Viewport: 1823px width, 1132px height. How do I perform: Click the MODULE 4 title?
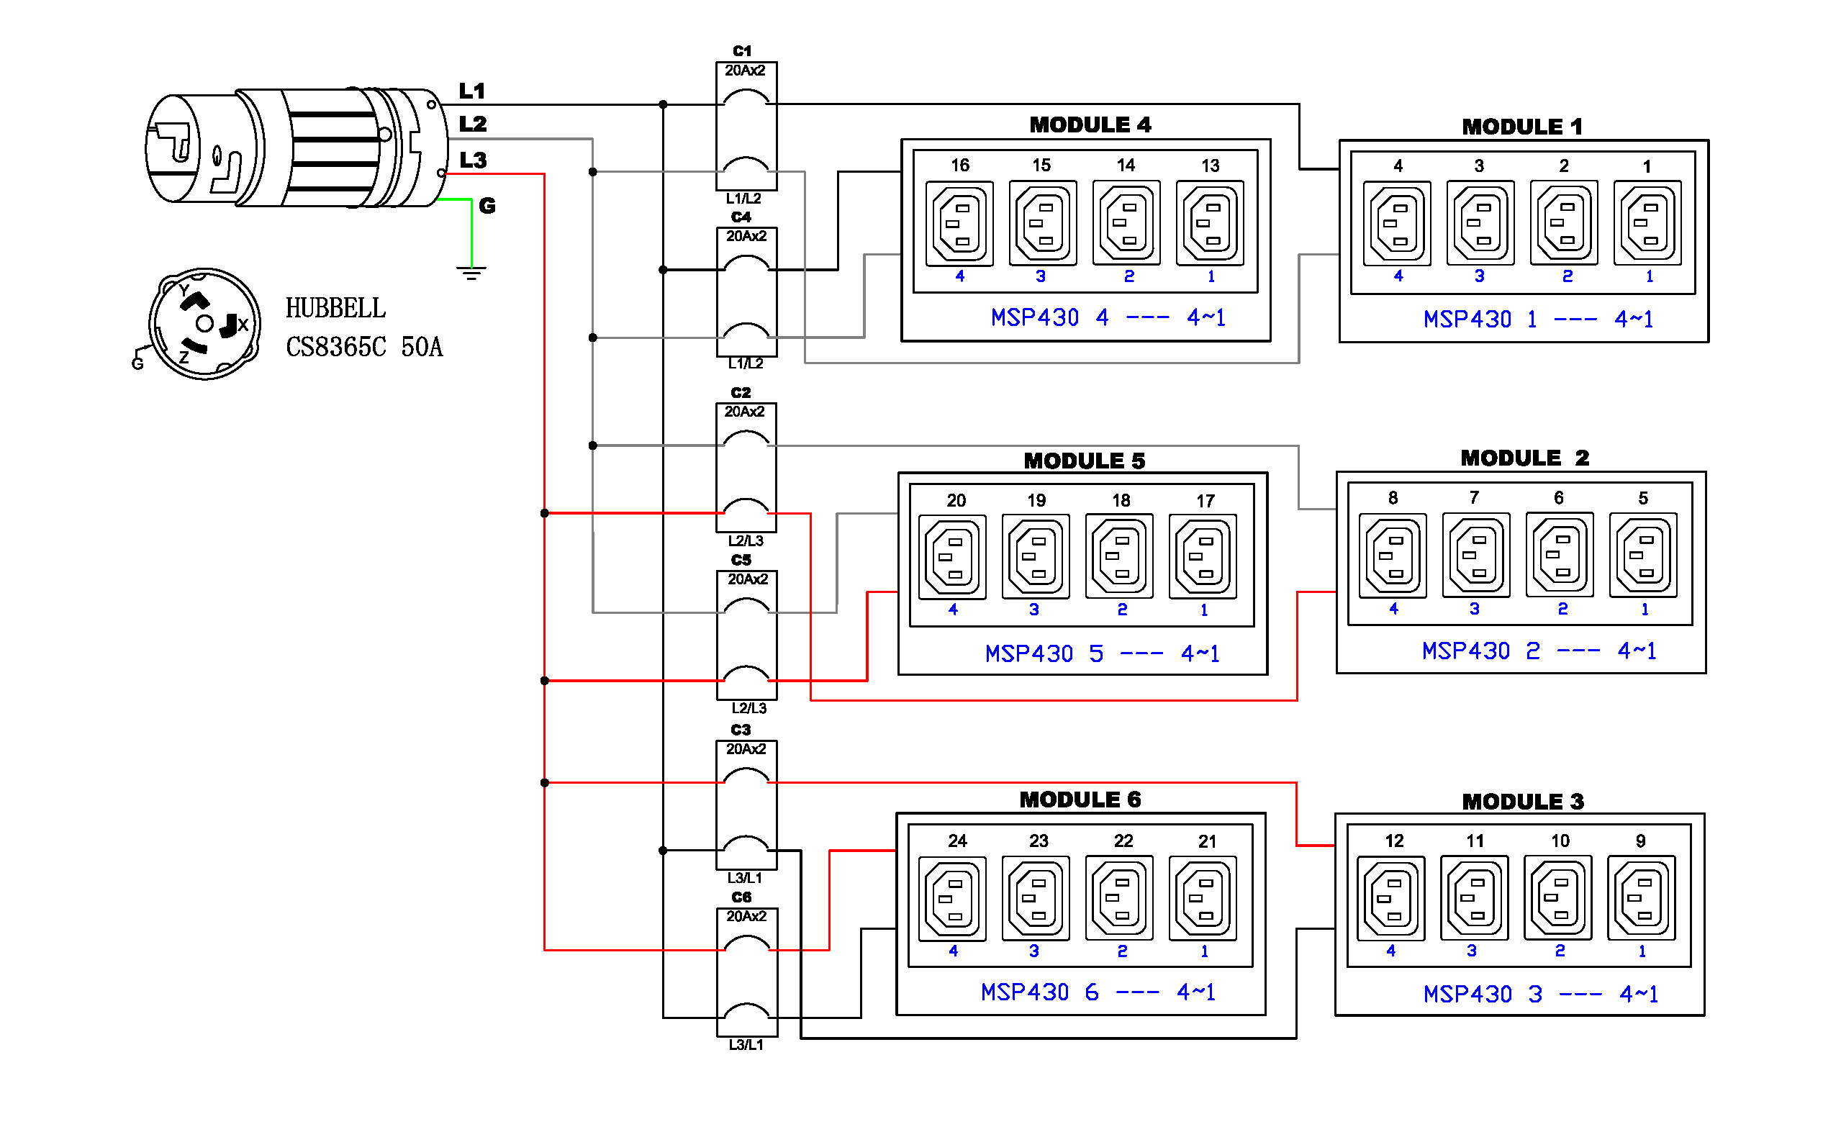tap(1090, 125)
